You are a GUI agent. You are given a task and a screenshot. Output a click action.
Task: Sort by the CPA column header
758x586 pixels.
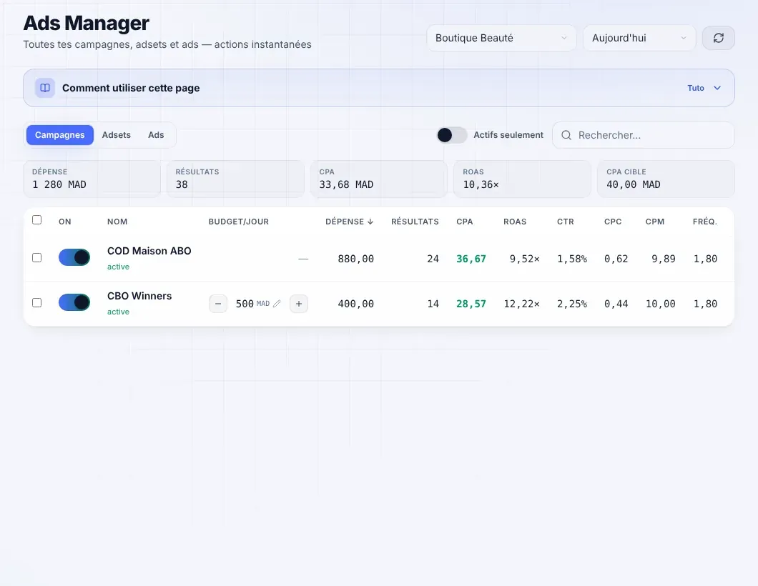click(x=465, y=222)
